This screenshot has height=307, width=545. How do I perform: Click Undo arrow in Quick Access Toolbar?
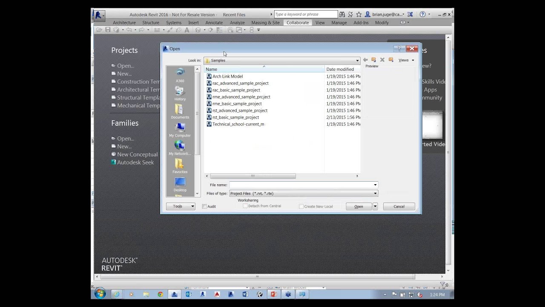pyautogui.click(x=129, y=30)
